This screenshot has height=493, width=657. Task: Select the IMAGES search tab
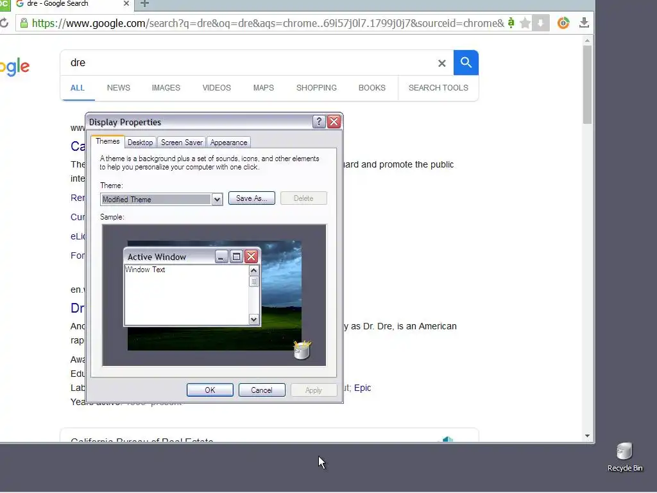[x=166, y=88]
